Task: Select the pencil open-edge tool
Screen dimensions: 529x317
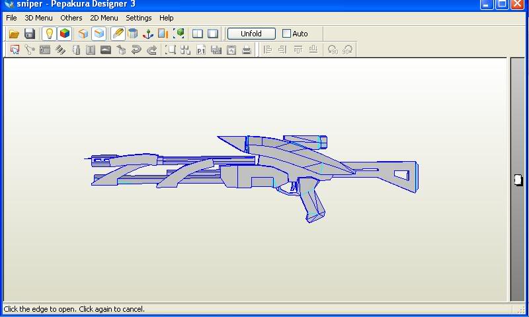Action: coord(118,34)
